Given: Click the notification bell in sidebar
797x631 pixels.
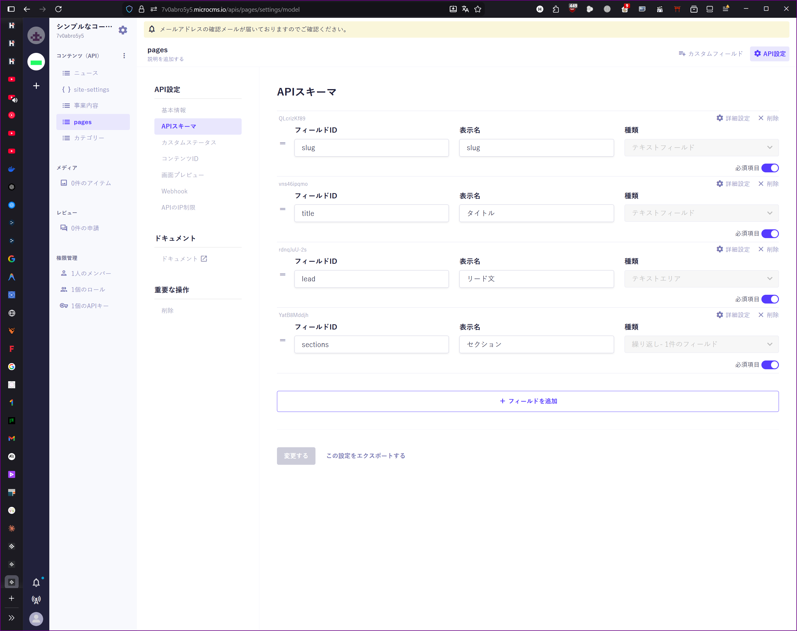Looking at the screenshot, I should (x=36, y=583).
